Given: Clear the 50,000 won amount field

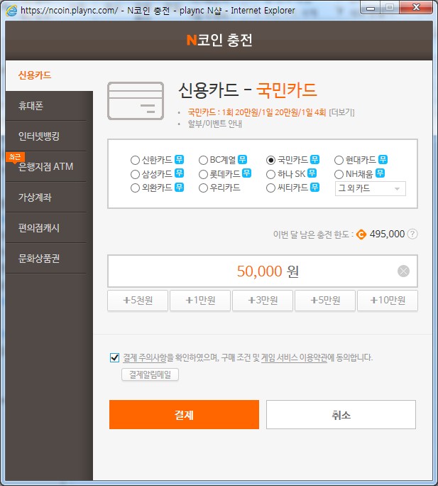Looking at the screenshot, I should [403, 271].
